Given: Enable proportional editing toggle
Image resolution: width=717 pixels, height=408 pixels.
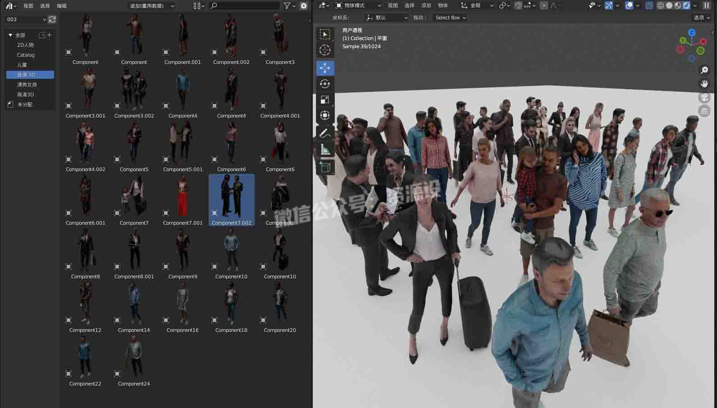Looking at the screenshot, I should tap(544, 5).
